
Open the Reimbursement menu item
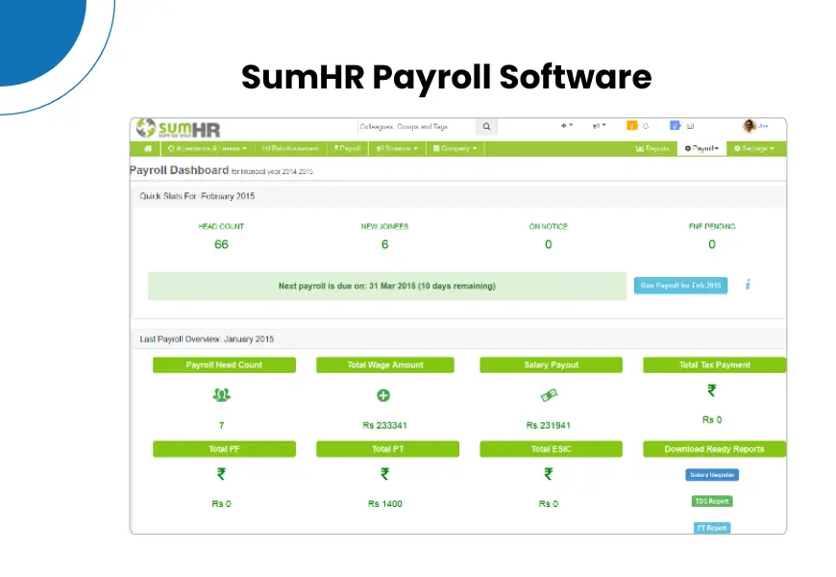pos(290,148)
